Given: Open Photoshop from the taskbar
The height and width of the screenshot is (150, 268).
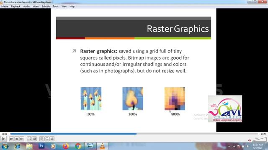Looking at the screenshot, I should 41,146.
